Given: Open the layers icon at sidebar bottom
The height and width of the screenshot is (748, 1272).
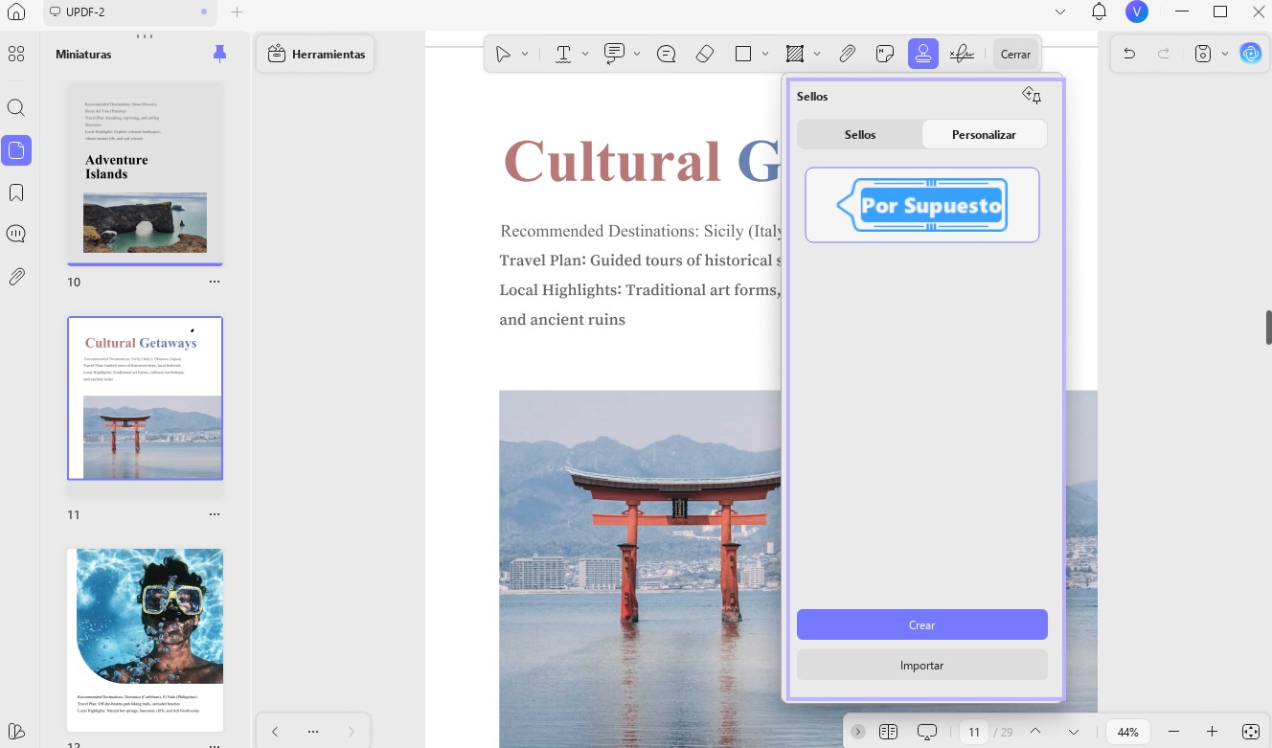Looking at the screenshot, I should [x=15, y=732].
